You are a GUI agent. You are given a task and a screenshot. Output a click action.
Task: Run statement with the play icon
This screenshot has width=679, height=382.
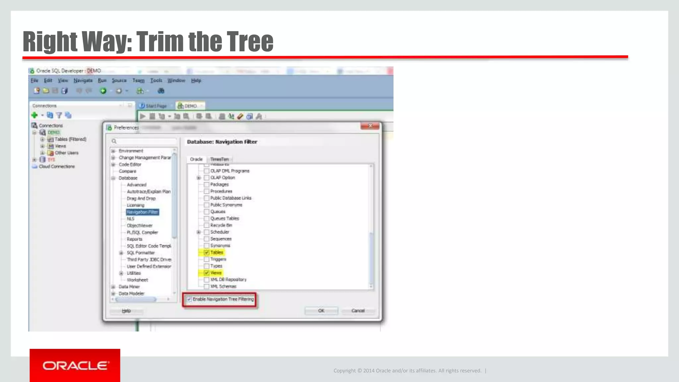pyautogui.click(x=143, y=116)
